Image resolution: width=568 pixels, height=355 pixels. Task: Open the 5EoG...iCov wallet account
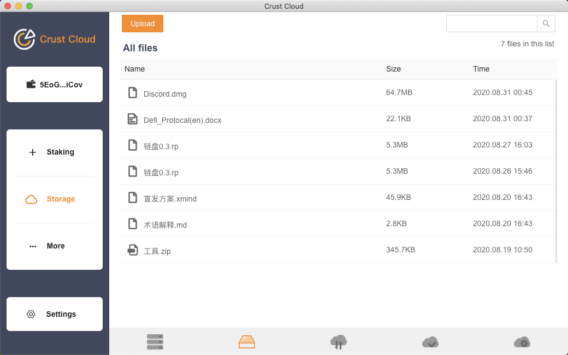tap(55, 85)
